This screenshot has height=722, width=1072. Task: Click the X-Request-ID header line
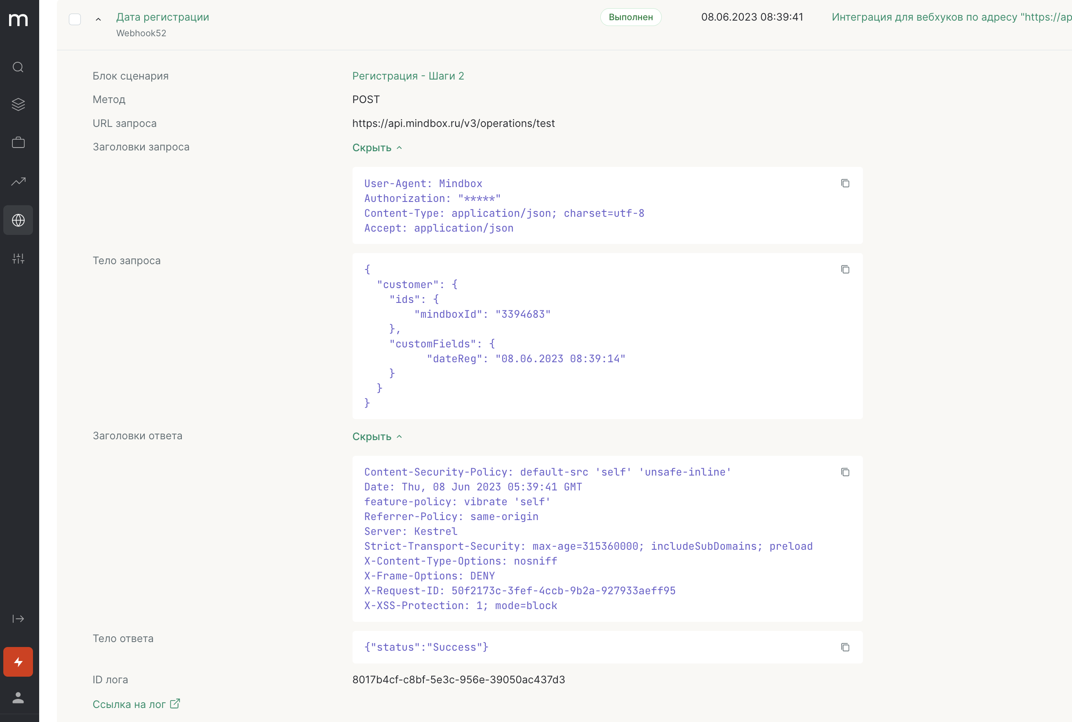520,591
